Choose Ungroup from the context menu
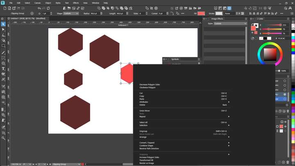Screen dimensions: 295x166 coord(143,131)
